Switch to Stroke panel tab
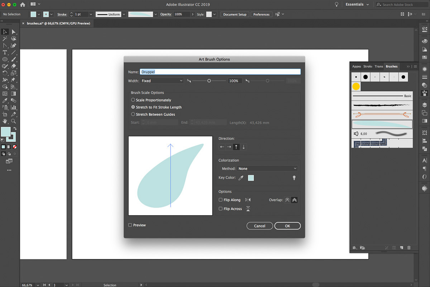 (x=368, y=66)
